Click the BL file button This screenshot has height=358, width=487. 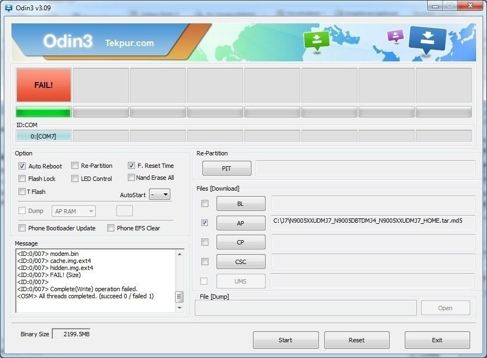(x=241, y=204)
